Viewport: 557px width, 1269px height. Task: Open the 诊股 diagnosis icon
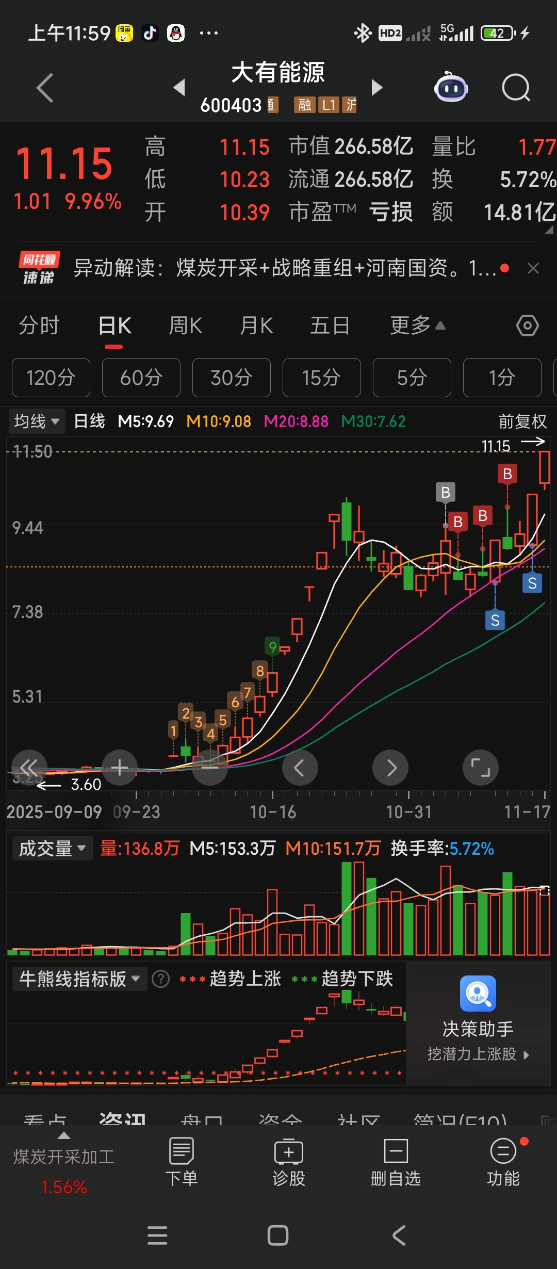(289, 1162)
